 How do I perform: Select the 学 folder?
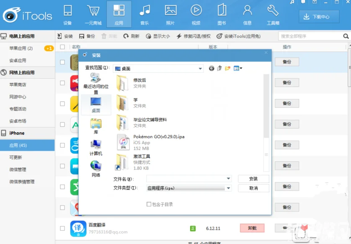[132, 103]
